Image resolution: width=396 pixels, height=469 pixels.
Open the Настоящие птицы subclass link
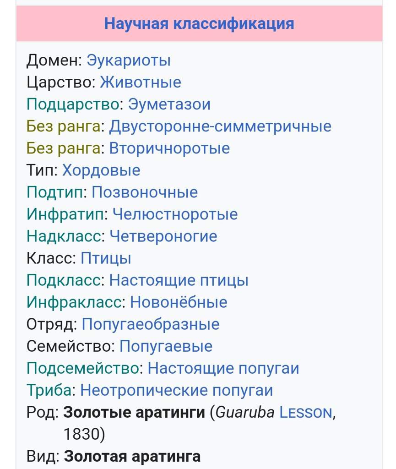coord(179,280)
